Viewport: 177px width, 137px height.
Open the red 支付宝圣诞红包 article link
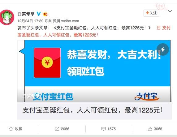point(94,31)
